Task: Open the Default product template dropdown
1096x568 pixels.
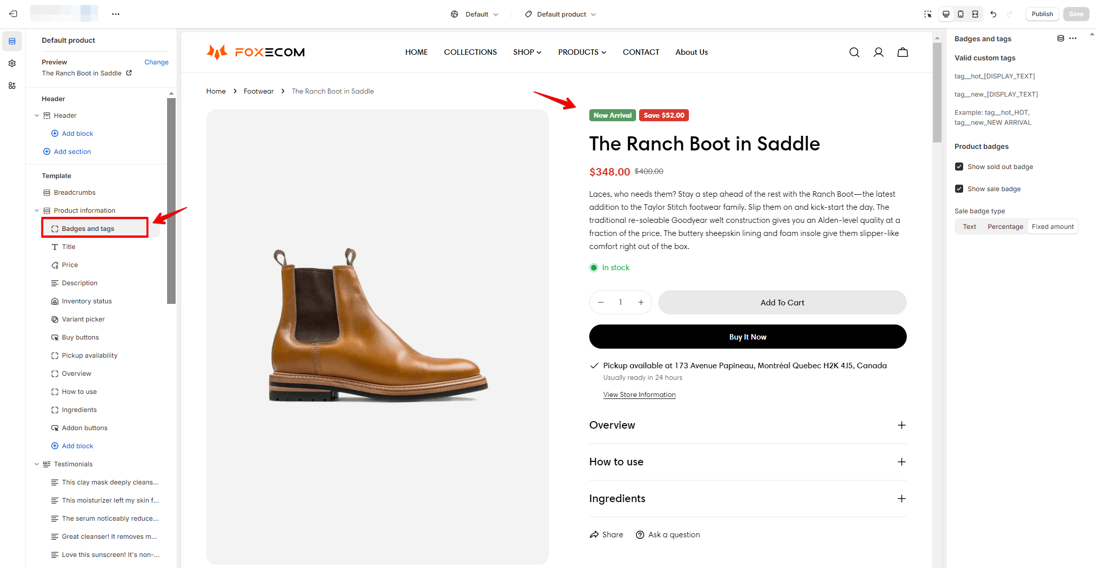Action: (x=560, y=14)
